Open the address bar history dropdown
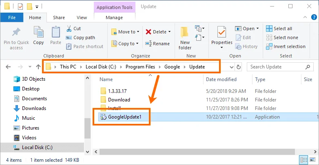The width and height of the screenshot is (319, 165). 232,67
